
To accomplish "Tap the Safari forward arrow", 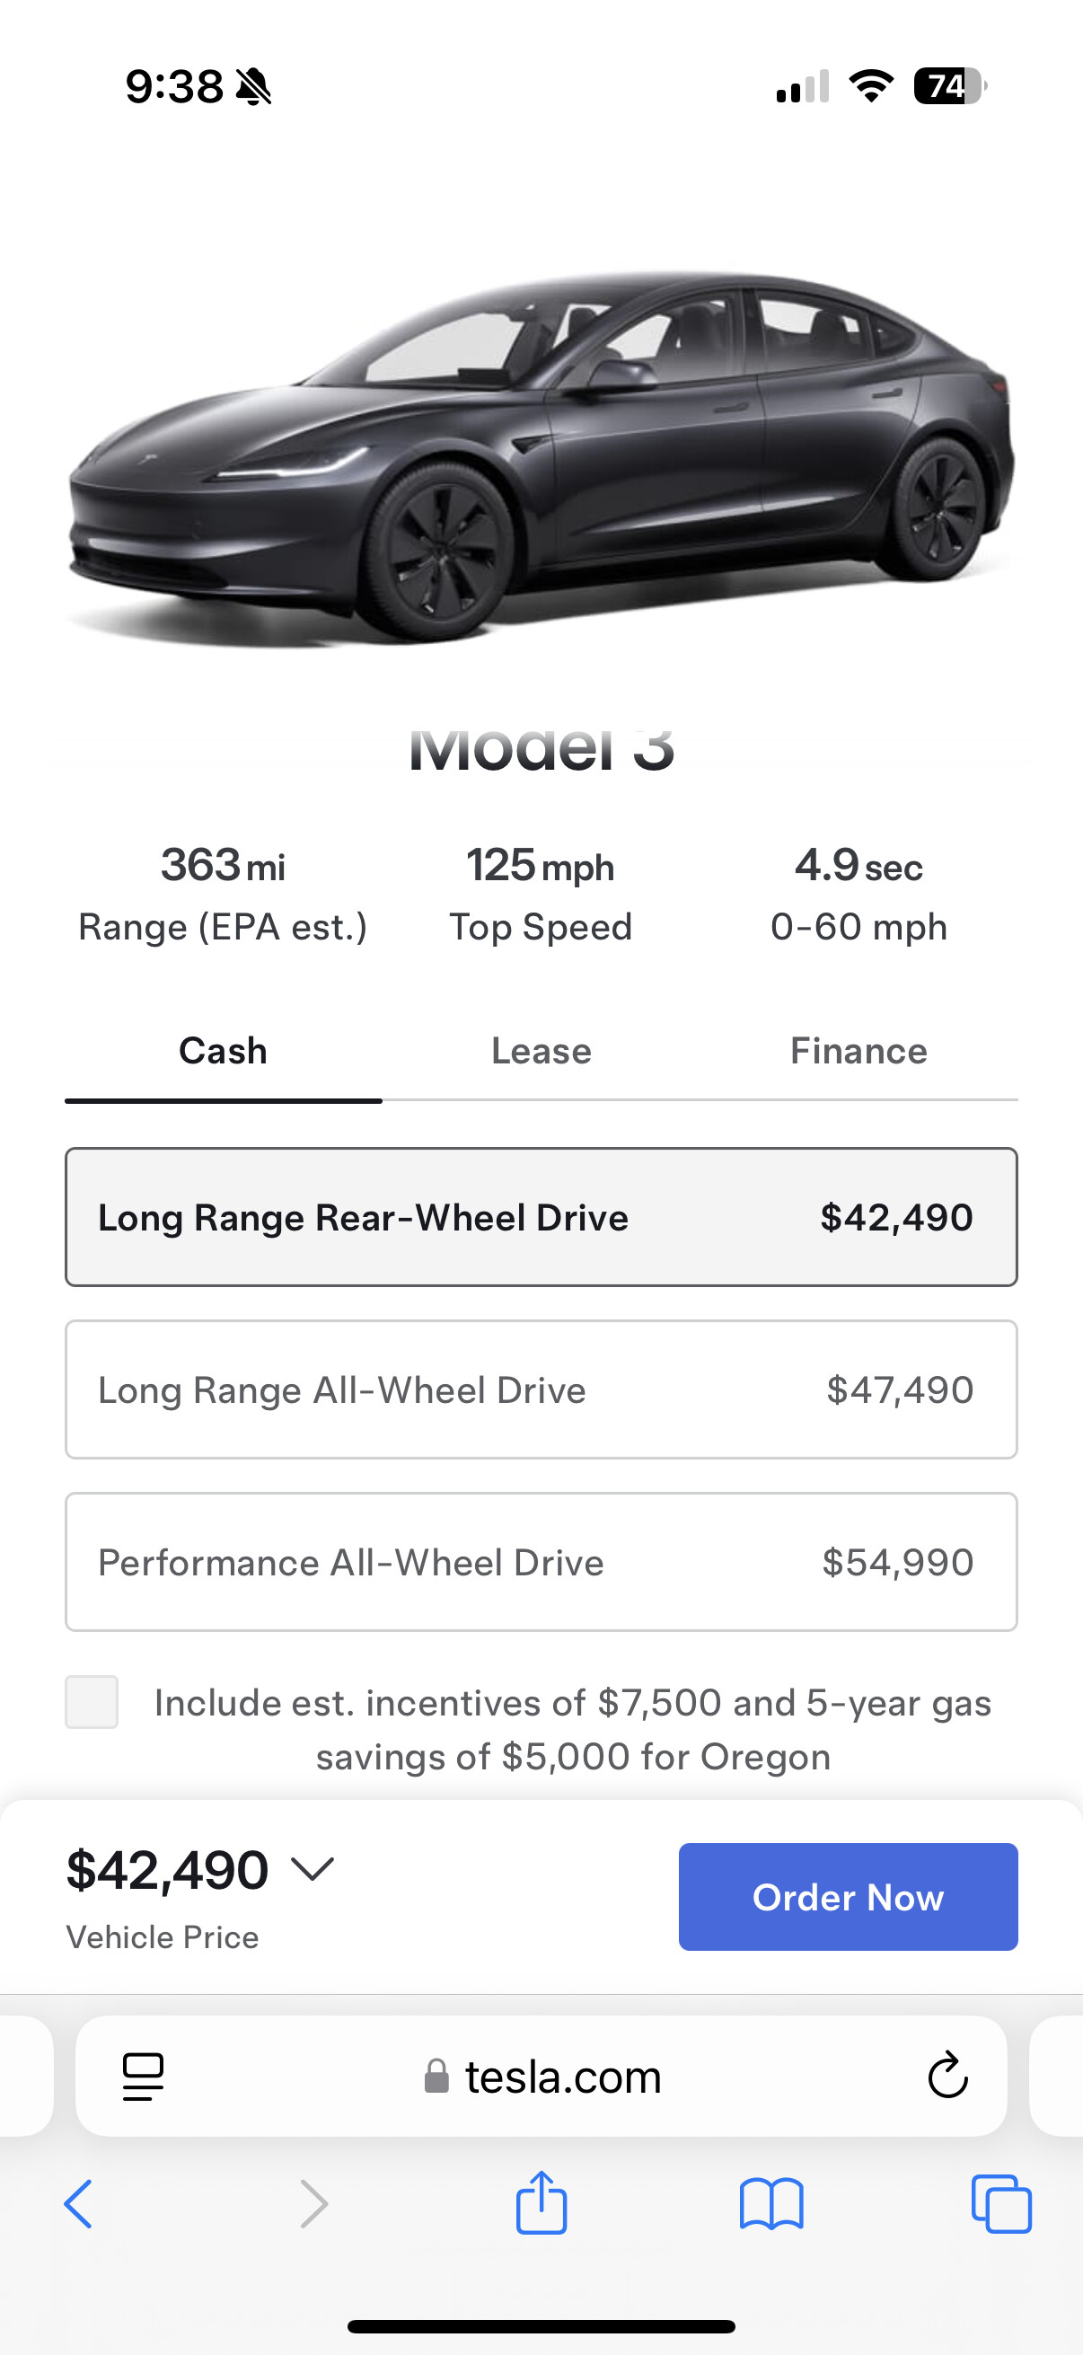I will (x=313, y=2204).
